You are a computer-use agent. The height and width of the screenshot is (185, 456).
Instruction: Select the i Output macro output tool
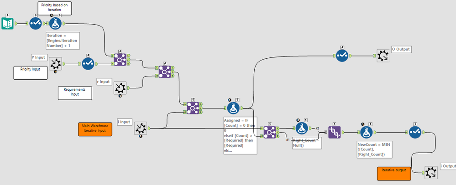[x=431, y=173]
